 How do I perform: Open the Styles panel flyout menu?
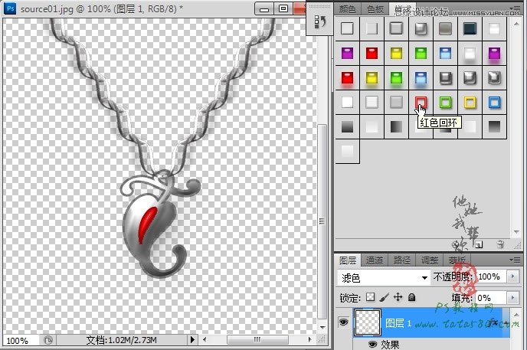(516, 8)
